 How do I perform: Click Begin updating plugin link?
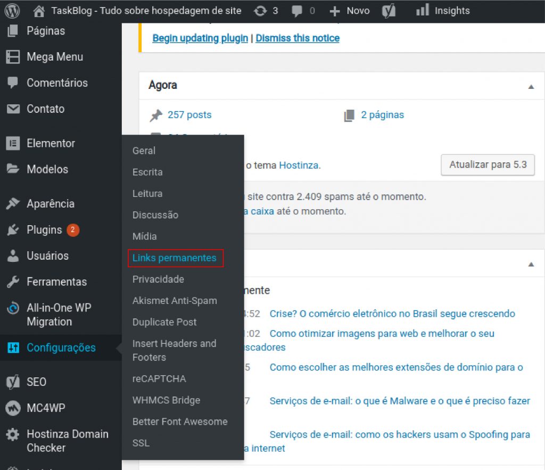[x=200, y=38]
